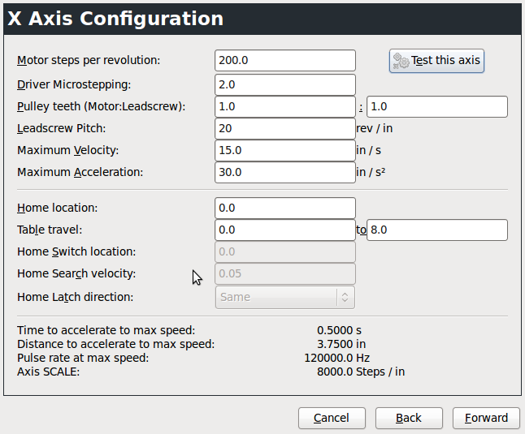Click the Forward button
525x434 pixels.
pyautogui.click(x=486, y=418)
